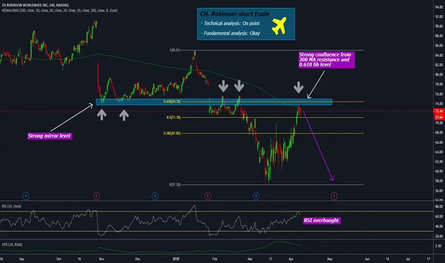The height and width of the screenshot is (263, 445).
Task: Select the 0.618(74.39) Fibonacci level label
Action: 172,101
